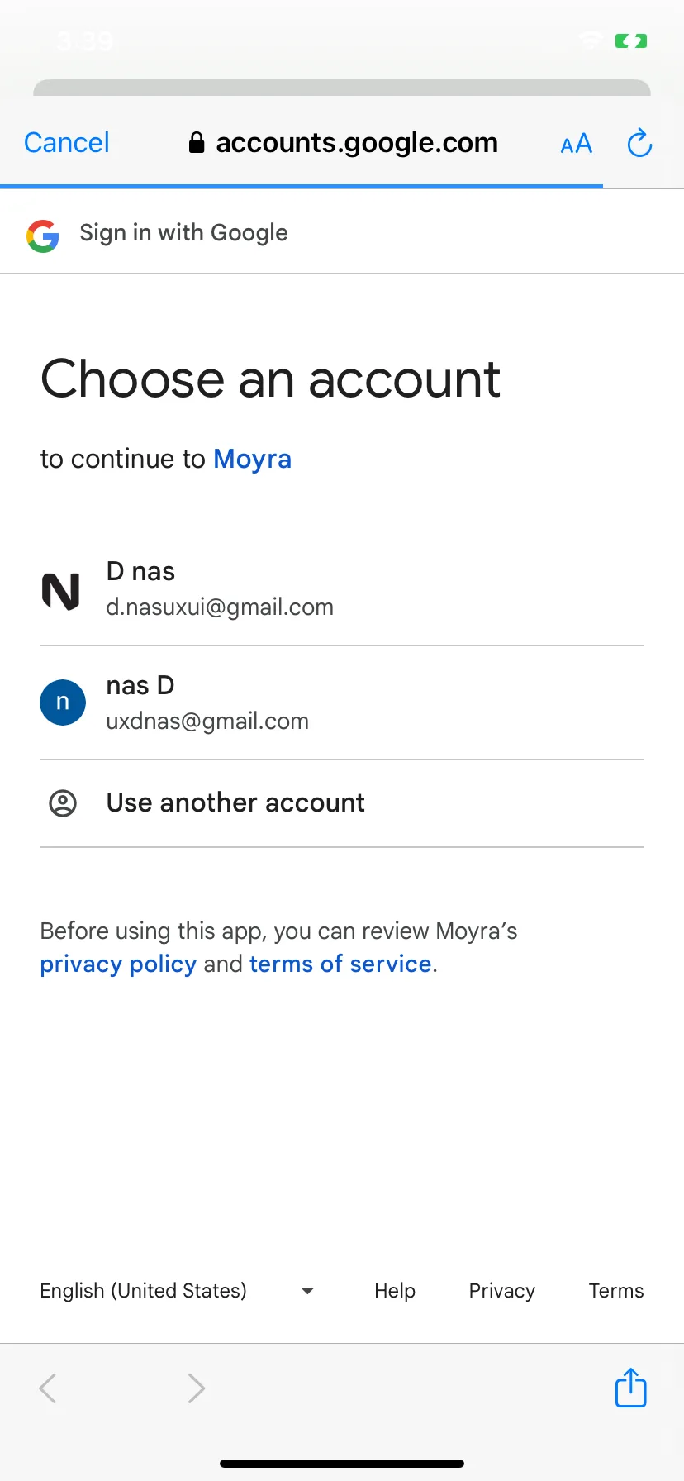Tap the share icon in bottom bar
This screenshot has width=684, height=1481.
(x=630, y=1388)
